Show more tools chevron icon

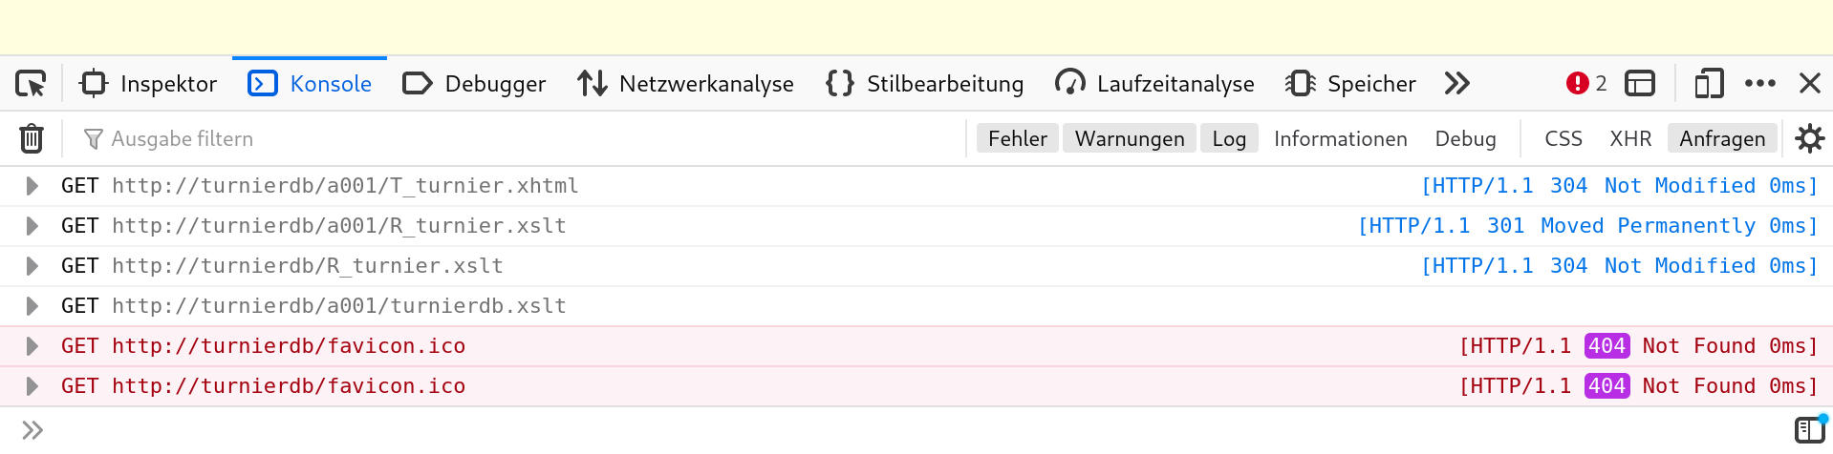(x=1456, y=84)
